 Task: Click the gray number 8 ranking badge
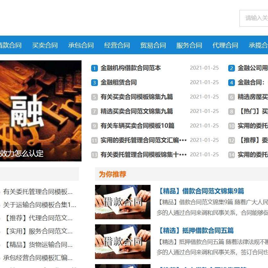[231, 111]
